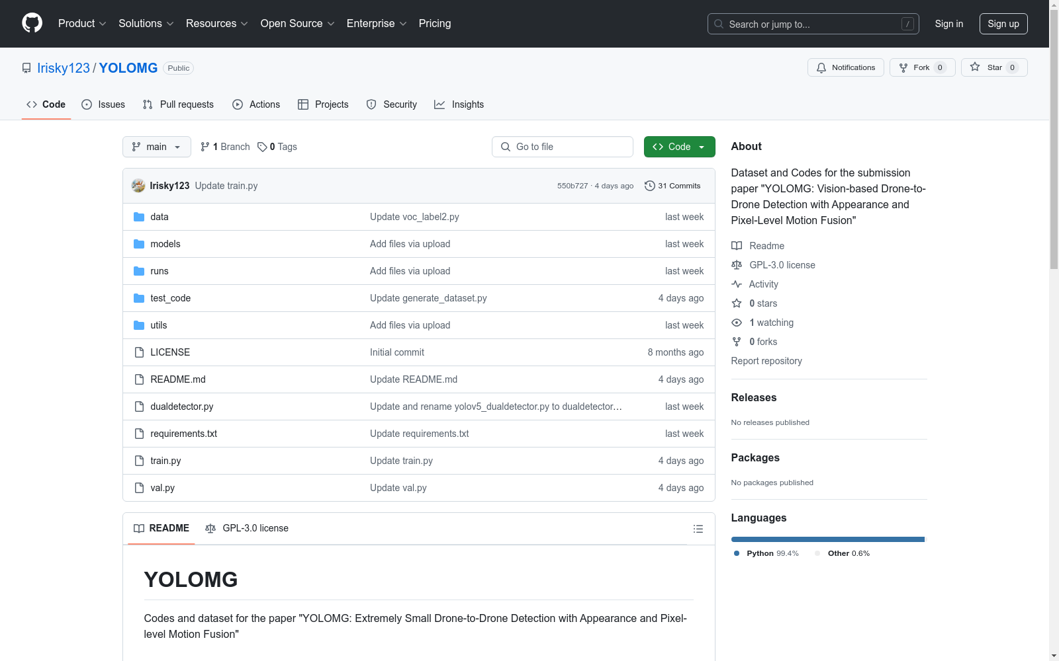Open README outline list icon
1059x661 pixels.
point(698,529)
